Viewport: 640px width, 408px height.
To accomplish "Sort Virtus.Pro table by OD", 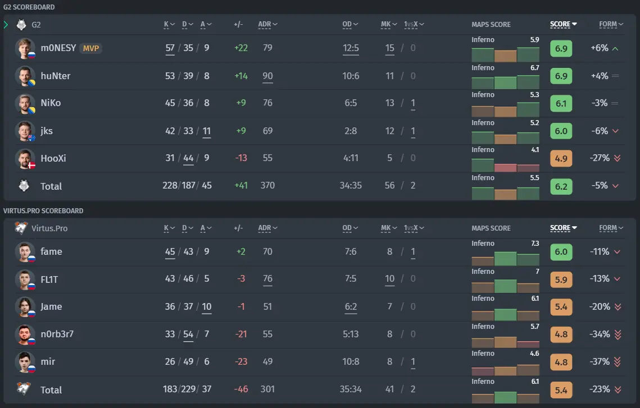I will 350,228.
